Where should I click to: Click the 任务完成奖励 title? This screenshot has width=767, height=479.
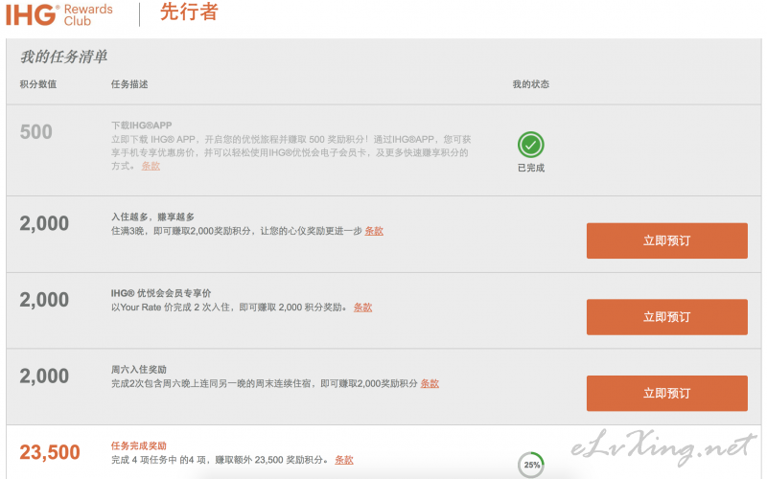coord(139,445)
